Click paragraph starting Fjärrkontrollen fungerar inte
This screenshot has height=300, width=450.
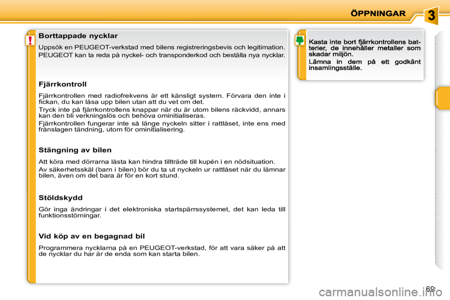click(162, 127)
